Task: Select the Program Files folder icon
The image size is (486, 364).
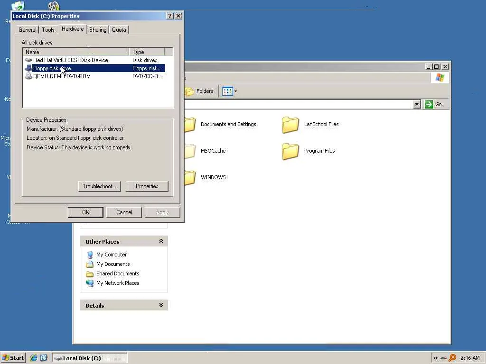Action: pyautogui.click(x=290, y=151)
